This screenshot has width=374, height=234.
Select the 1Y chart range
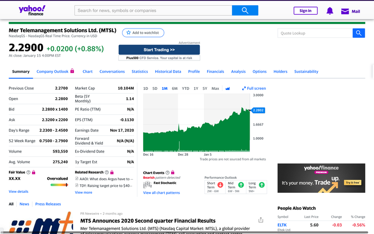pyautogui.click(x=196, y=88)
